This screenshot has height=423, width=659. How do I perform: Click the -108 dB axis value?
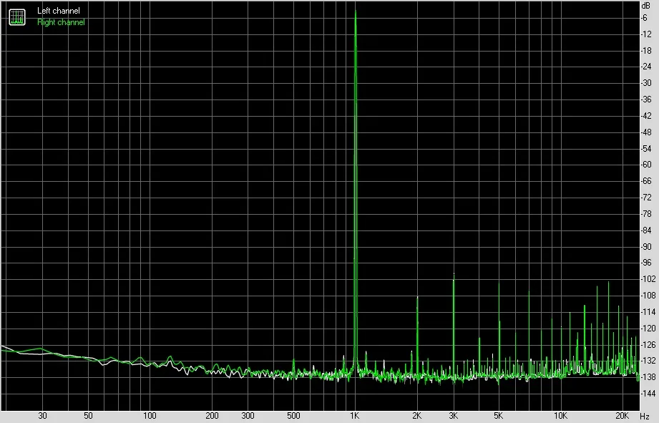click(648, 295)
